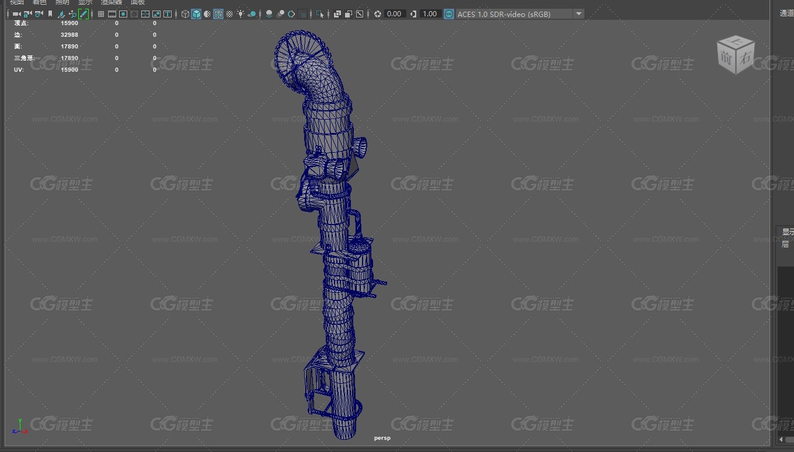Toggle the Lock Camera icon
This screenshot has width=794, height=452.
click(x=27, y=13)
